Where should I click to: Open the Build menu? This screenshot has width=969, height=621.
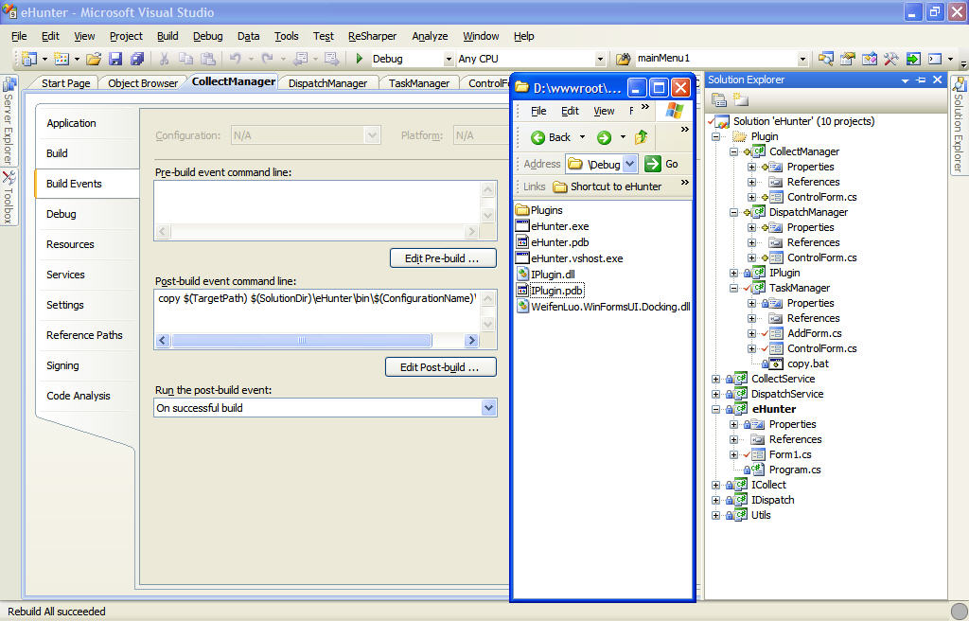[167, 36]
